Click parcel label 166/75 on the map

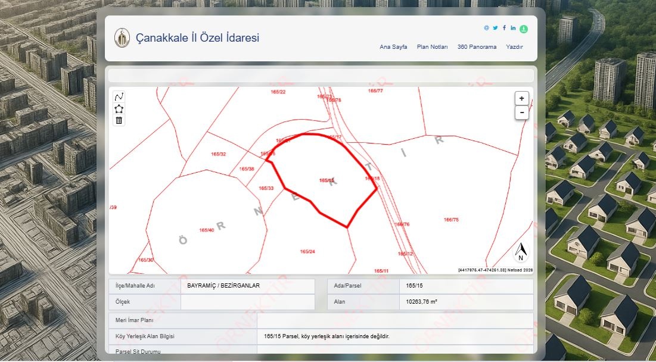[x=452, y=220]
